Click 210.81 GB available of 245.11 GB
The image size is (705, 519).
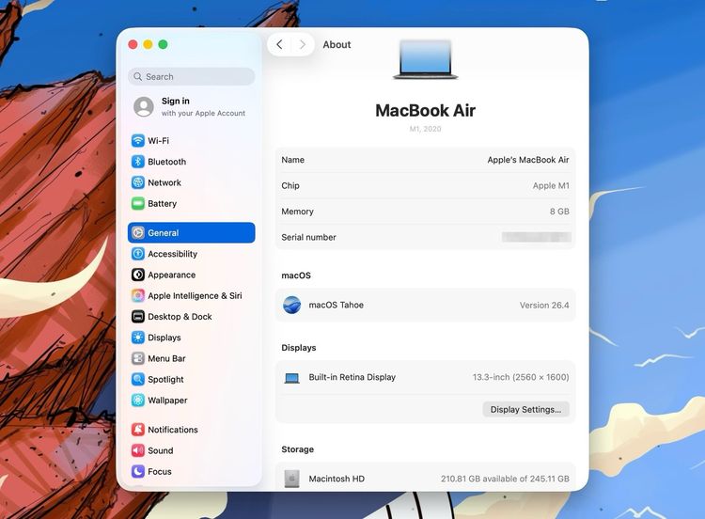(505, 479)
